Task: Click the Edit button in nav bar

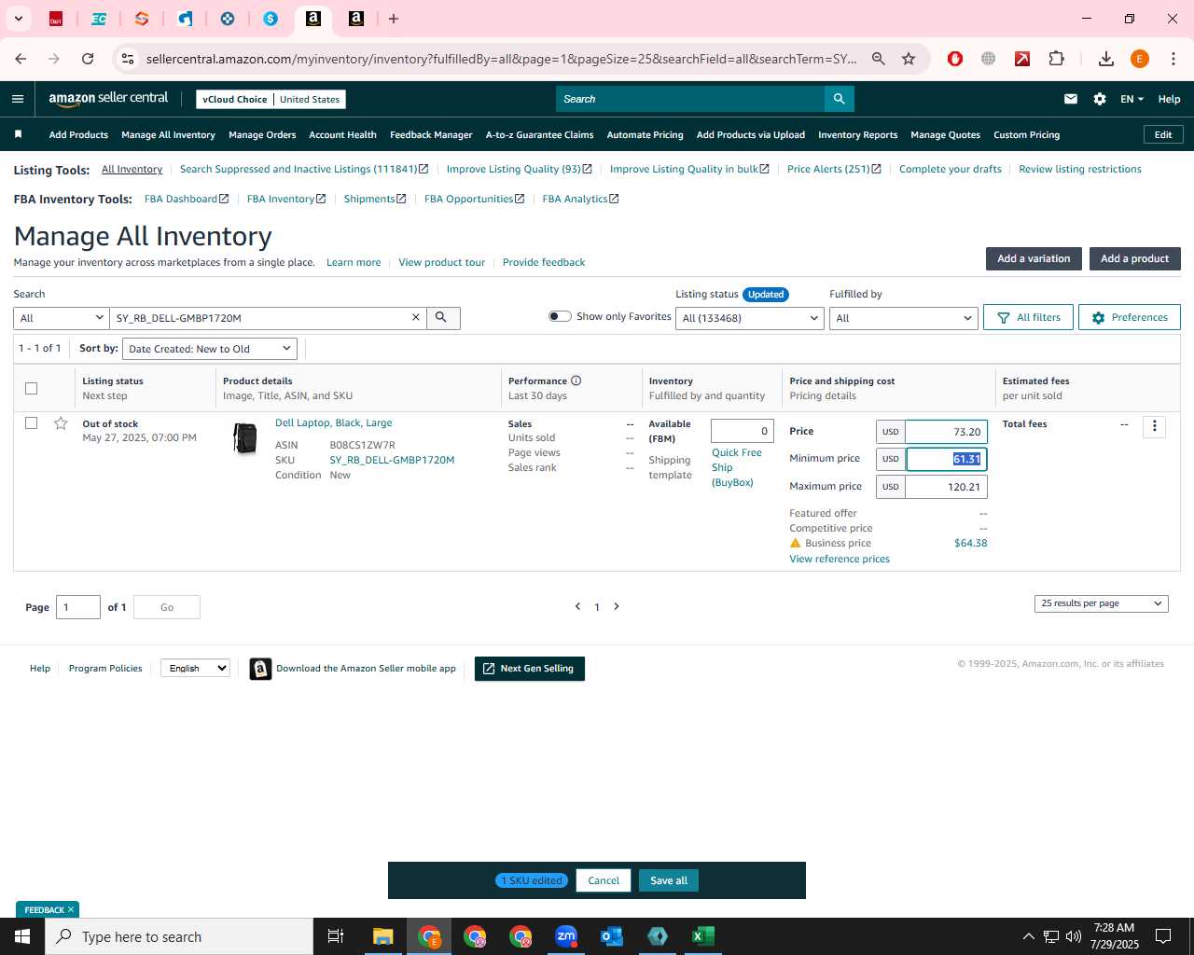Action: tap(1163, 134)
